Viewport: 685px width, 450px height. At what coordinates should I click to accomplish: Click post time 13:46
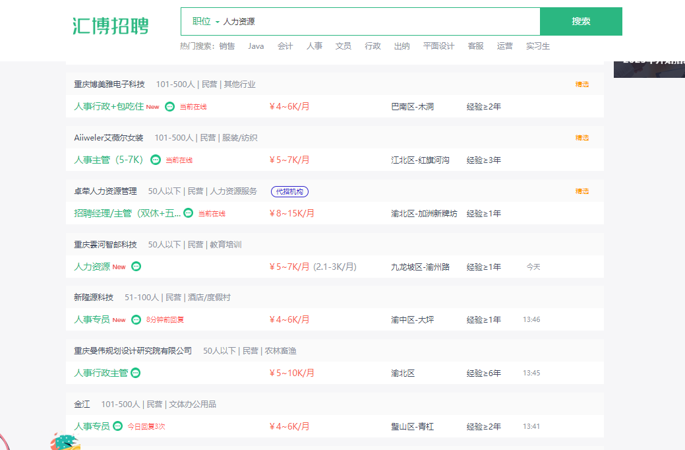coord(531,319)
